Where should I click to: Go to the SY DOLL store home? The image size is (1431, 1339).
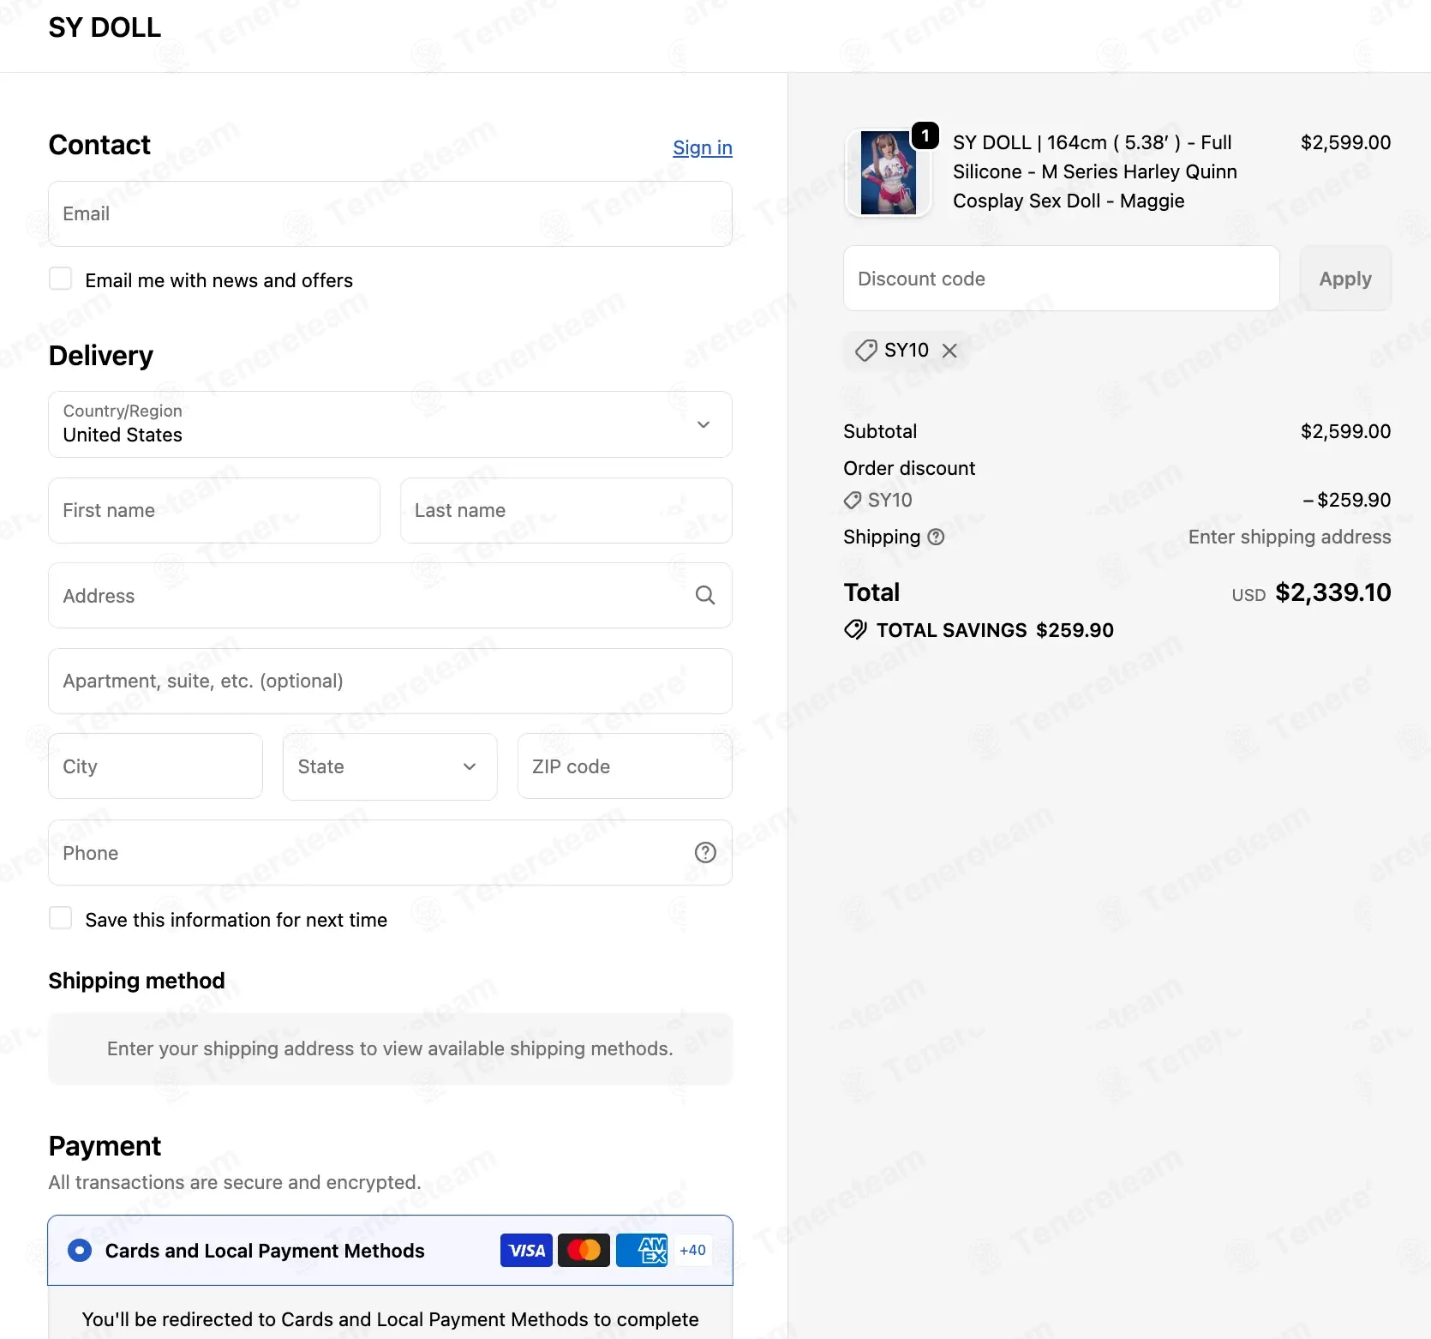click(105, 27)
